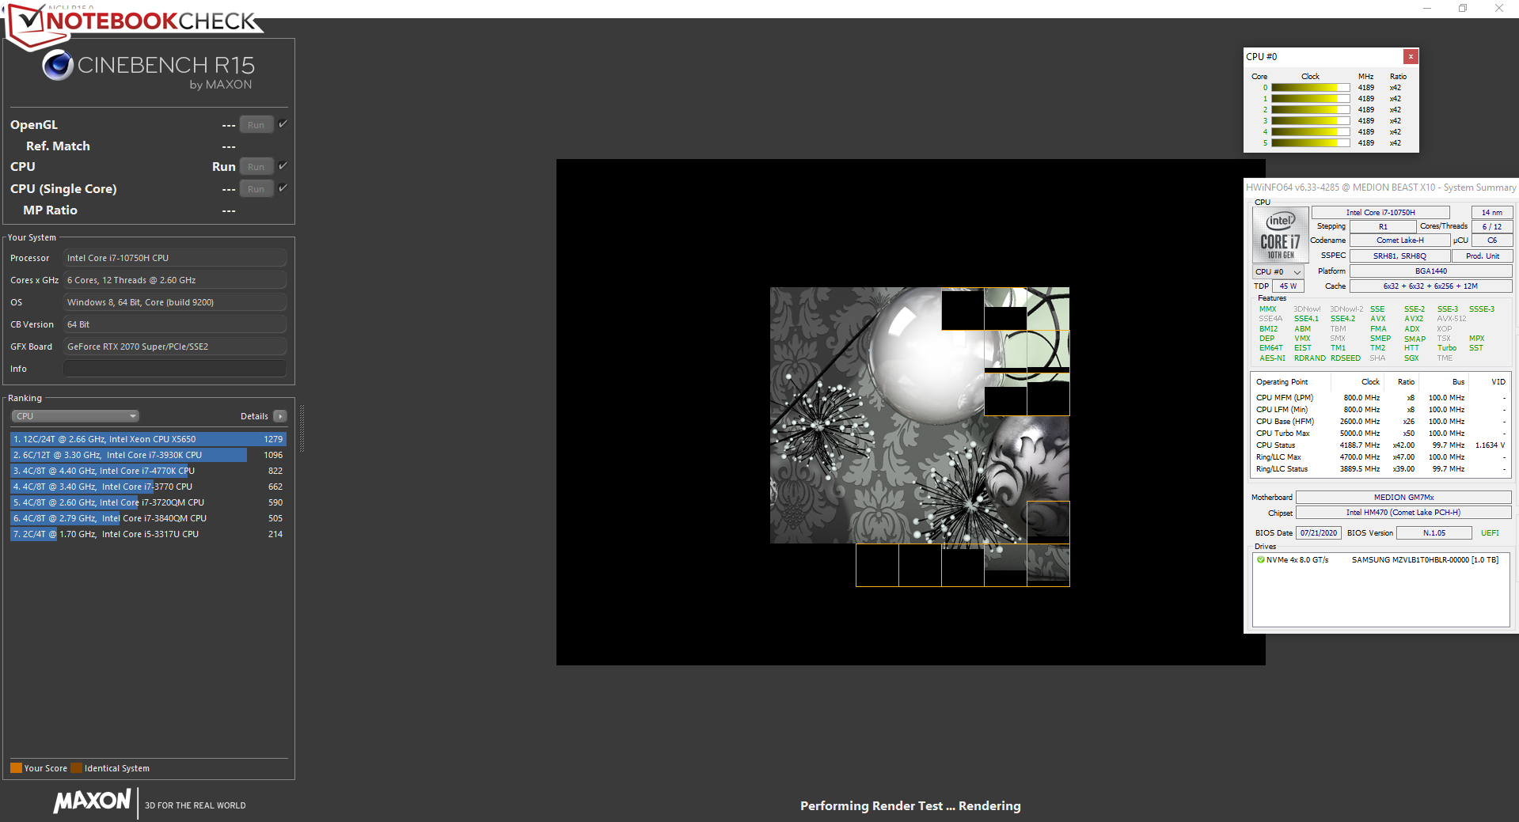
Task: Click the MEDION GM7Mx motherboard field
Action: pyautogui.click(x=1403, y=498)
